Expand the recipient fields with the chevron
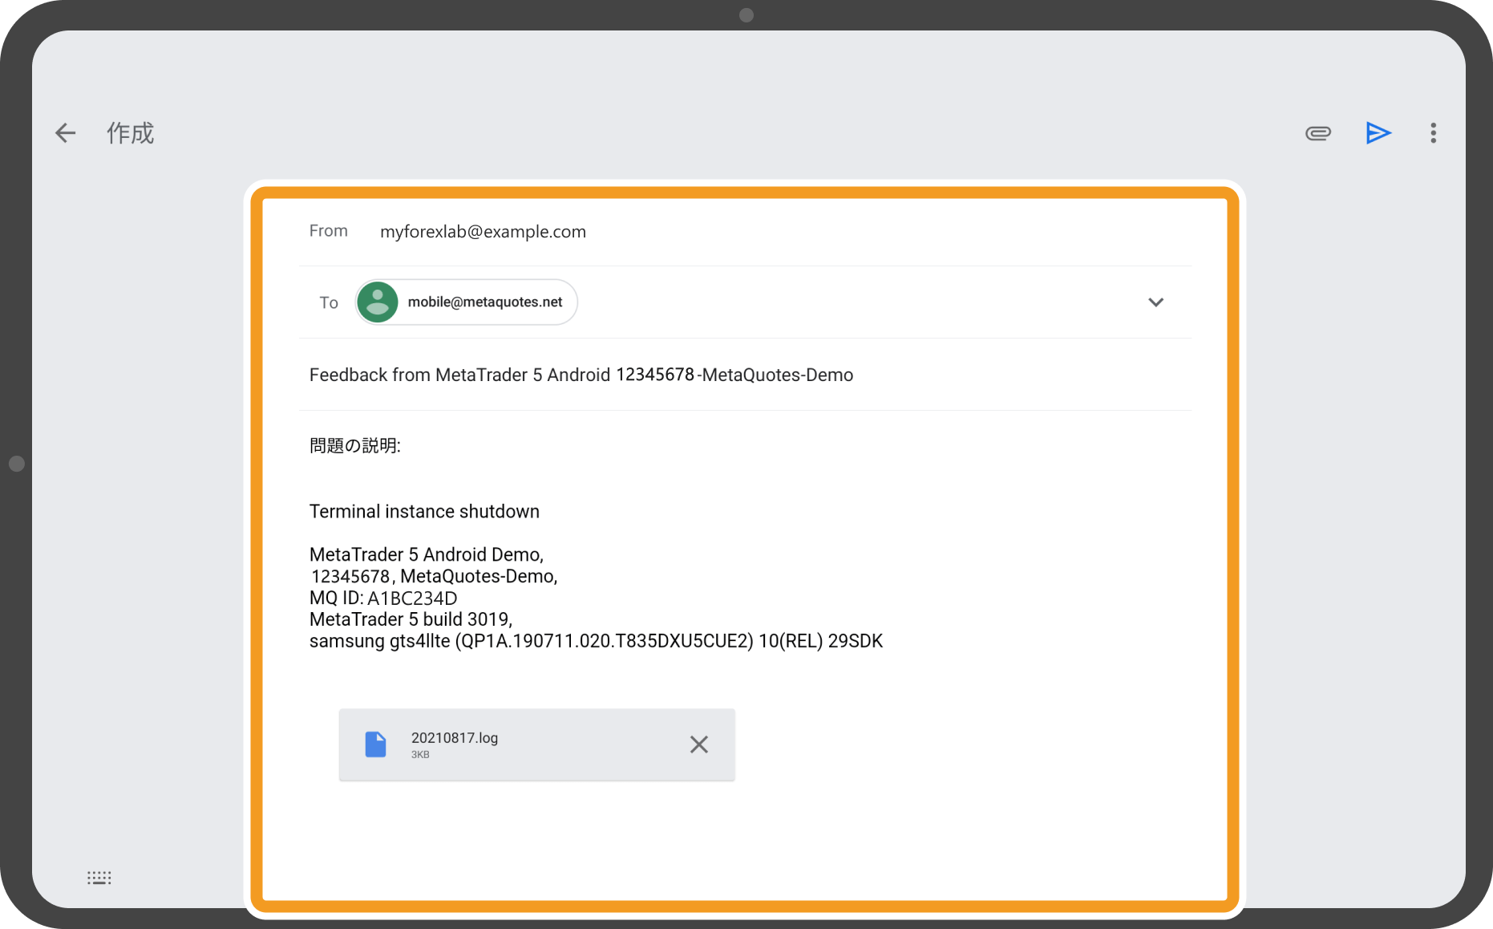1493x929 pixels. point(1155,302)
